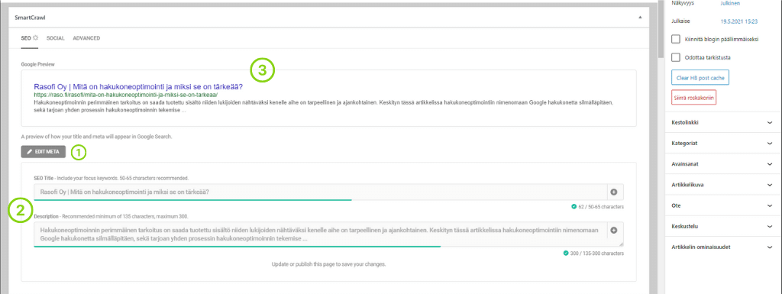Switch to the SOCIAL tab
This screenshot has width=782, height=294.
pos(55,38)
